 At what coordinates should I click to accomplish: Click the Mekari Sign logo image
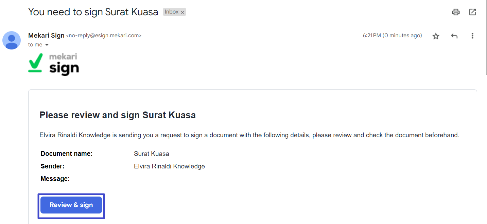(54, 64)
